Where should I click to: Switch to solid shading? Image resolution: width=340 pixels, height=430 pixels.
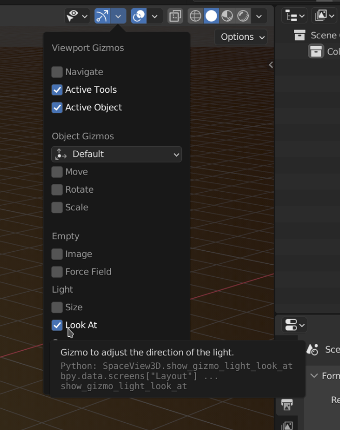211,16
